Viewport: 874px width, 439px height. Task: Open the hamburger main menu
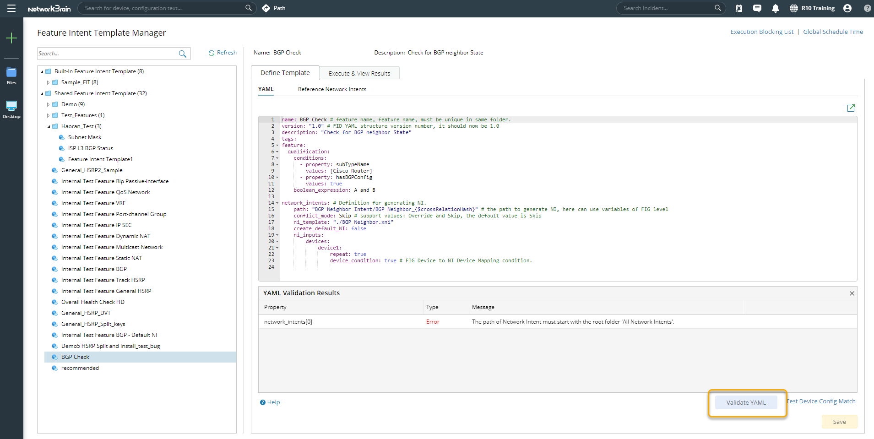11,8
